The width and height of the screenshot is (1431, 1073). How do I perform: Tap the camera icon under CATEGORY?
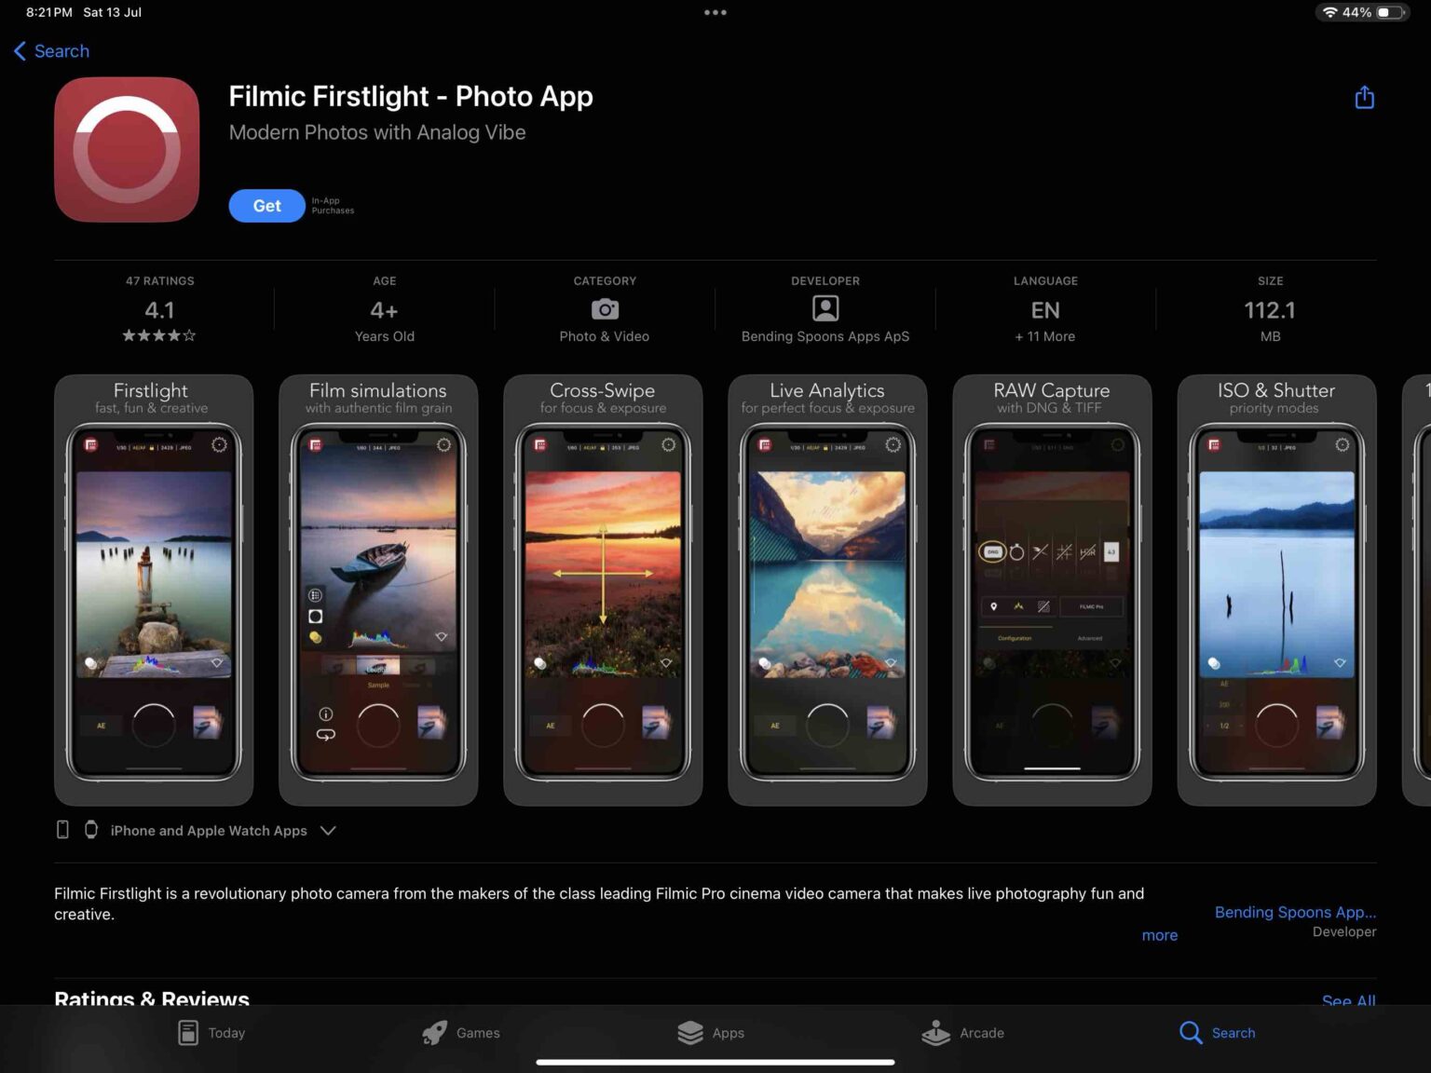pyautogui.click(x=604, y=309)
